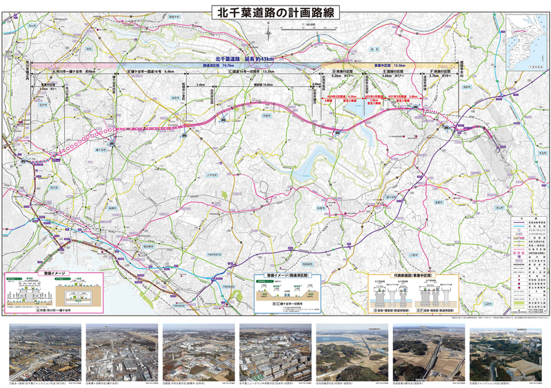The width and height of the screenshot is (551, 388).
Task: Click the map title 北千葉道路の計画路線
Action: coord(275,12)
